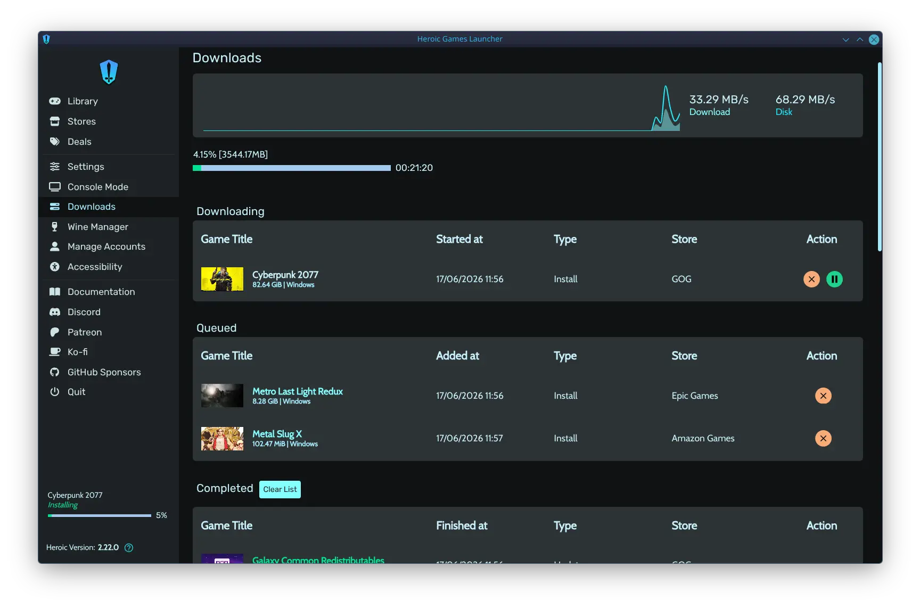This screenshot has height=608, width=920.
Task: Click the "68.29 MB/s" disk speed value
Action: pyautogui.click(x=805, y=100)
